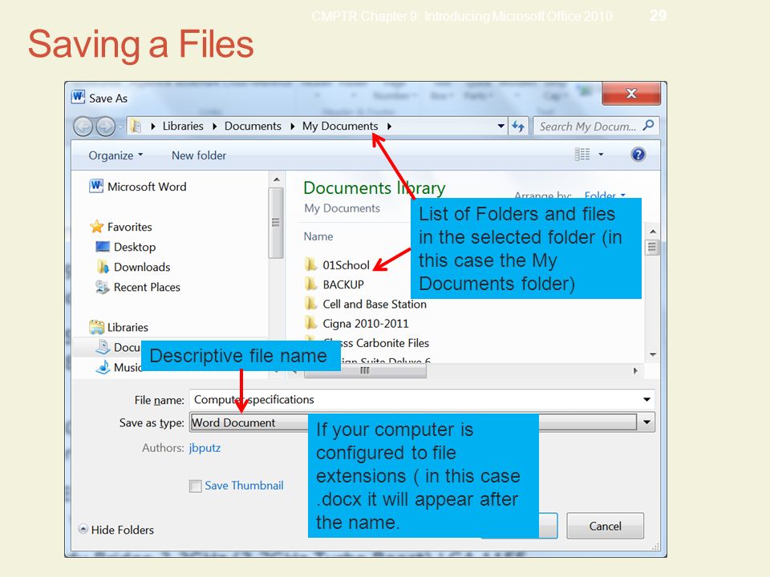770x577 pixels.
Task: Open the address bar history dropdown
Action: (x=500, y=126)
